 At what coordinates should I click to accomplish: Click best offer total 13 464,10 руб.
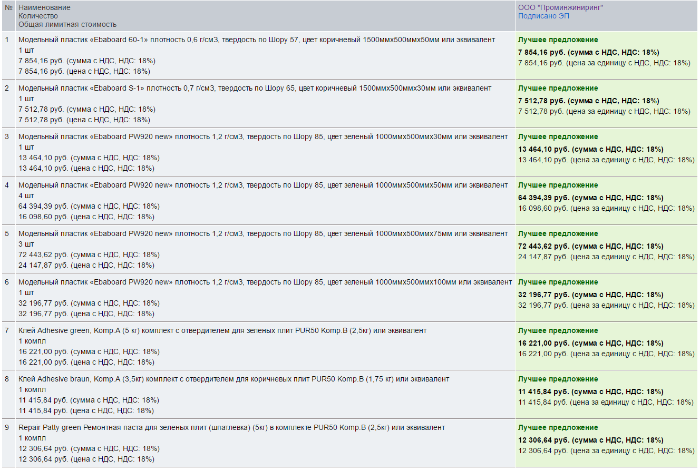pyautogui.click(x=590, y=149)
